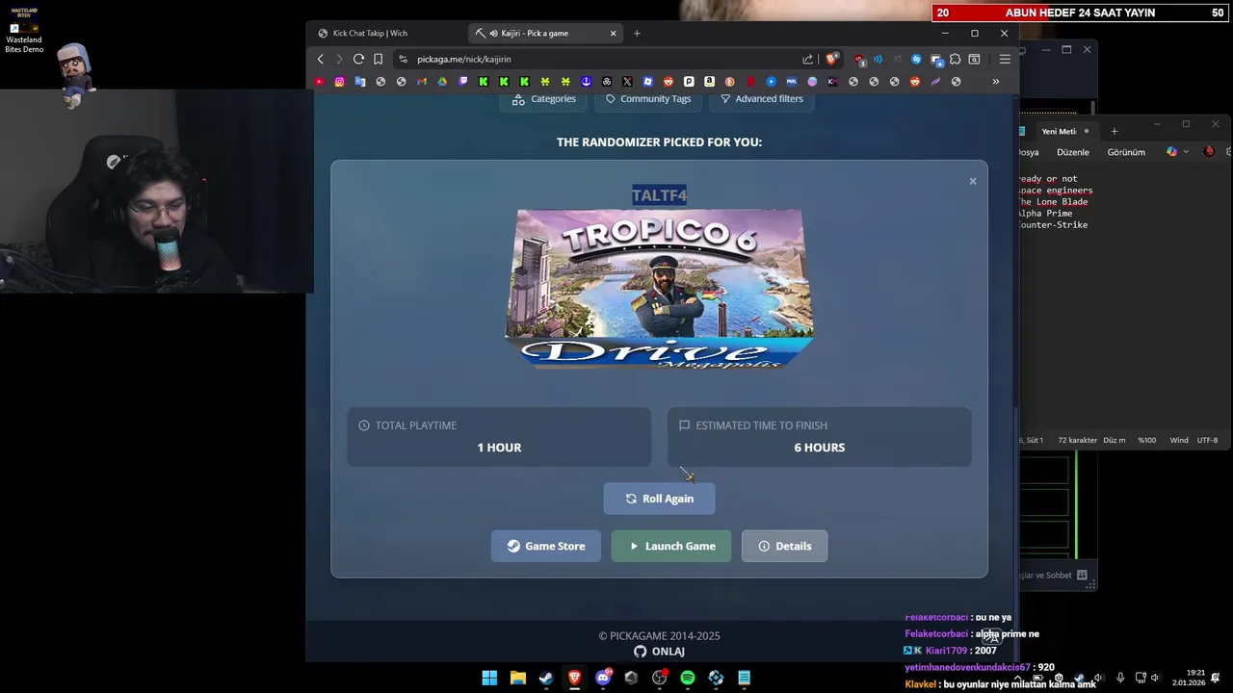Click the ONLAJ footer link

(668, 652)
